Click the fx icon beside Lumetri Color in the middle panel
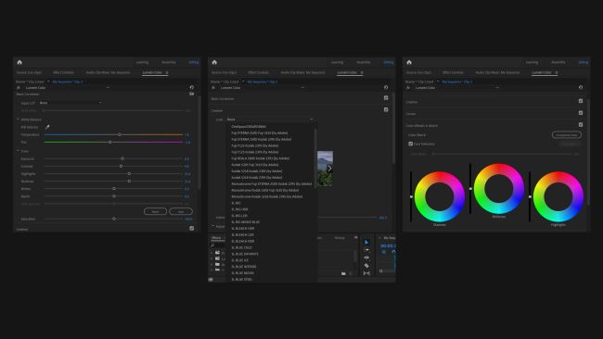This screenshot has height=339, width=603. click(213, 88)
